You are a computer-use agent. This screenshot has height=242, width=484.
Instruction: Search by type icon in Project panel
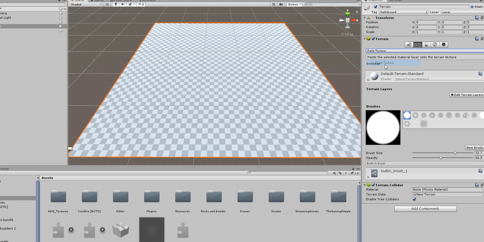coord(334,173)
